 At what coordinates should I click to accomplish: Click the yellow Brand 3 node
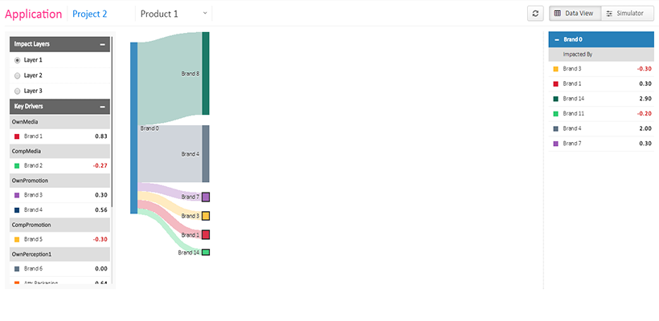[x=206, y=216]
